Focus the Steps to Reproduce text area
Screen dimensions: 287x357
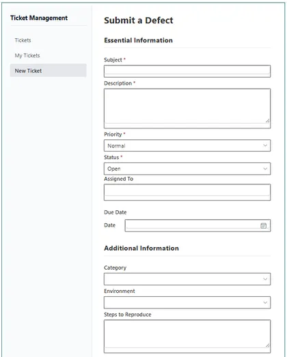tap(187, 337)
